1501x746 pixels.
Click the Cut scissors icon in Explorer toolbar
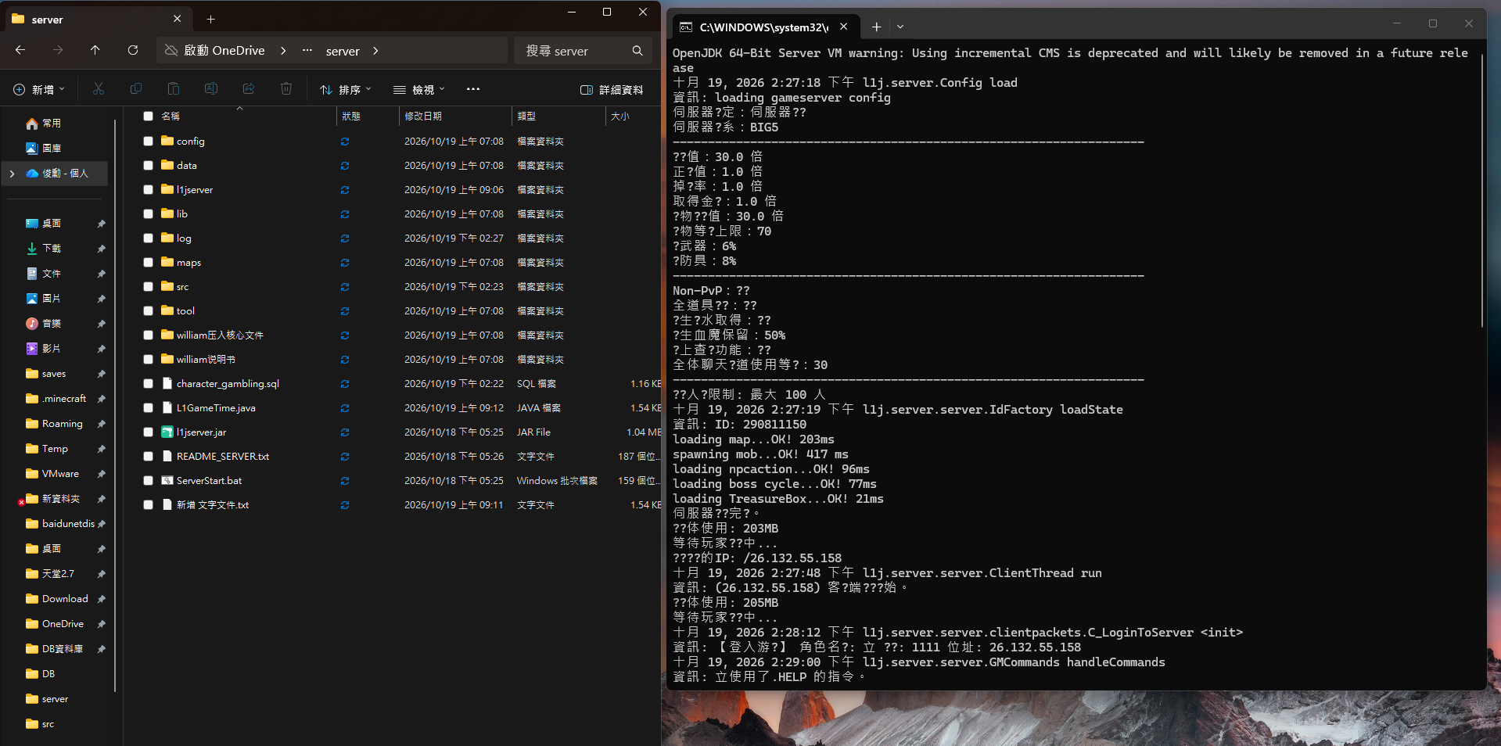tap(99, 89)
